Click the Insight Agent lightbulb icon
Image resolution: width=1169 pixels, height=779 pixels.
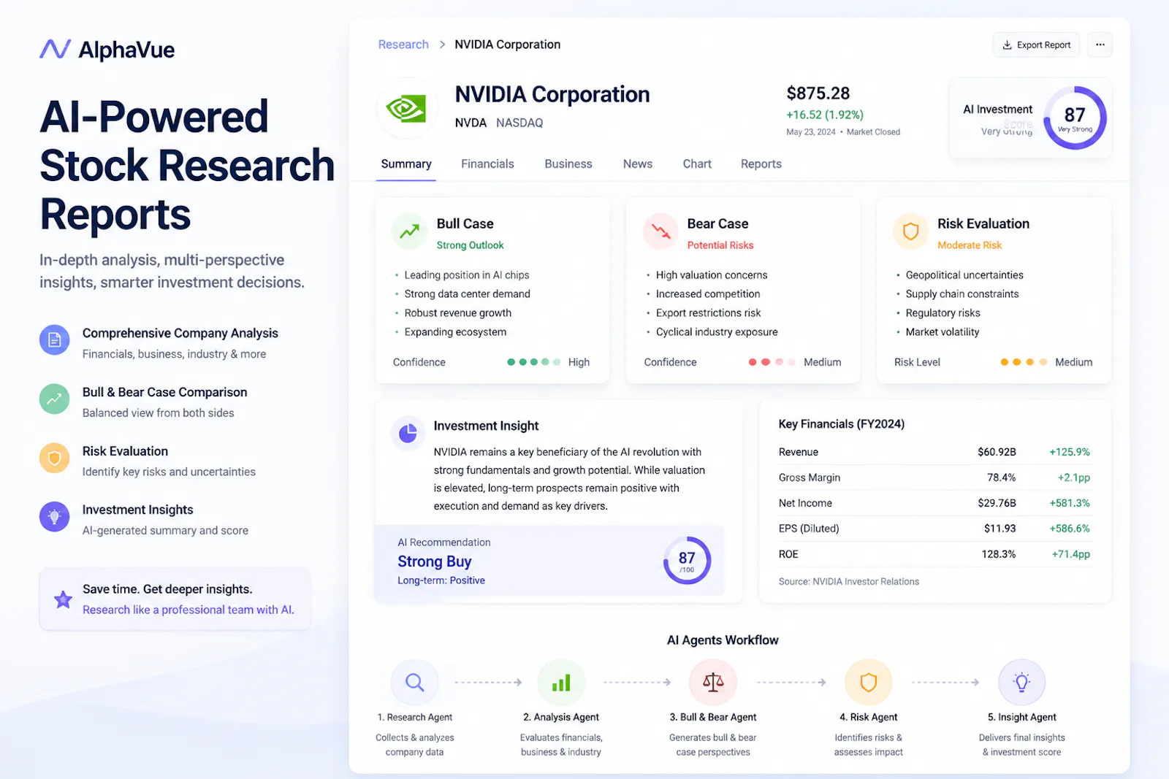click(1021, 683)
